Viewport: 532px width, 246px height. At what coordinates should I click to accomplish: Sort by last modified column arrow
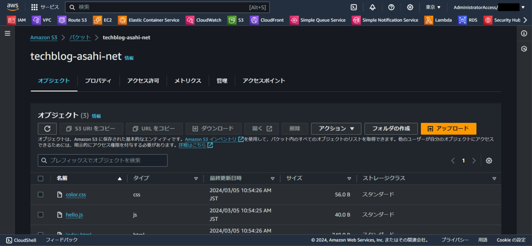point(273,179)
